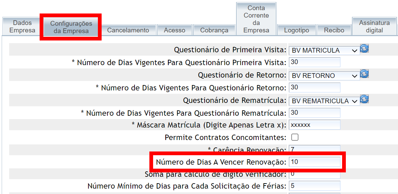Click days field for Questionário Primeira Visita
The image size is (398, 194).
click(x=314, y=62)
